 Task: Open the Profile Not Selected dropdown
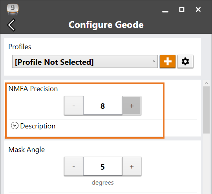pyautogui.click(x=85, y=62)
